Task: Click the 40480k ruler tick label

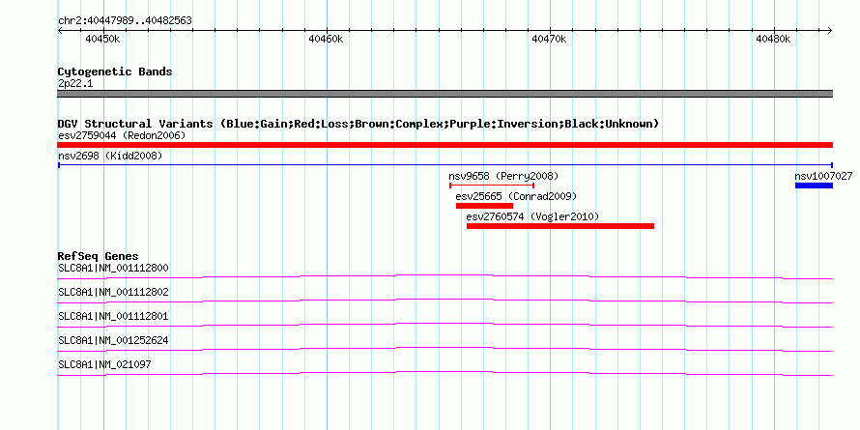Action: click(x=773, y=39)
